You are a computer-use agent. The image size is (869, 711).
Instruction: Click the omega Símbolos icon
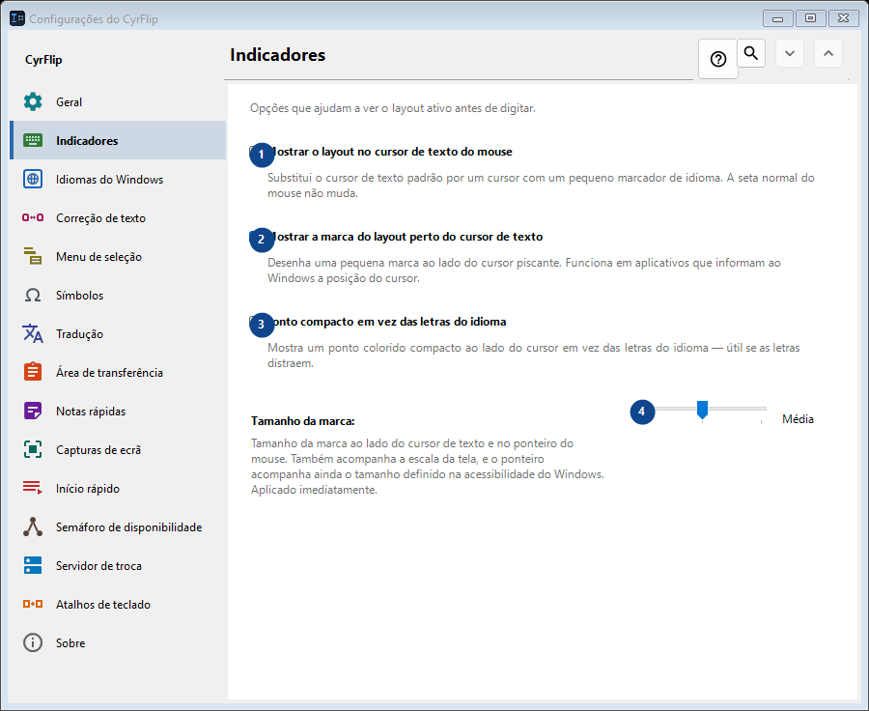coord(33,295)
